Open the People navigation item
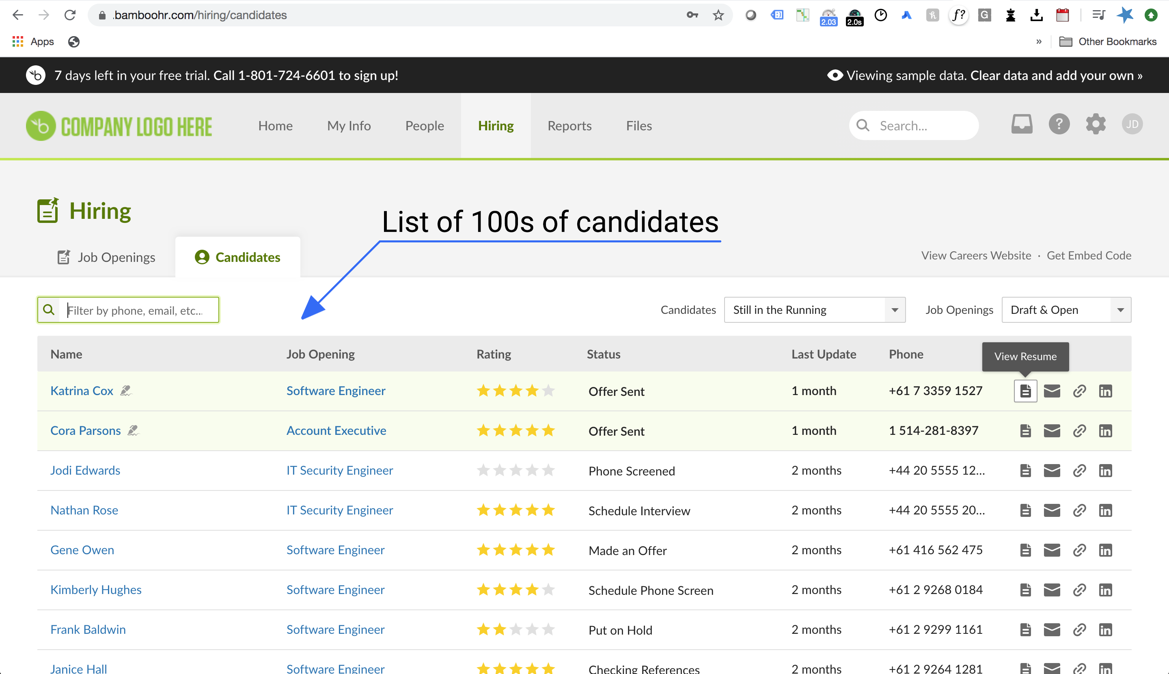 click(425, 126)
